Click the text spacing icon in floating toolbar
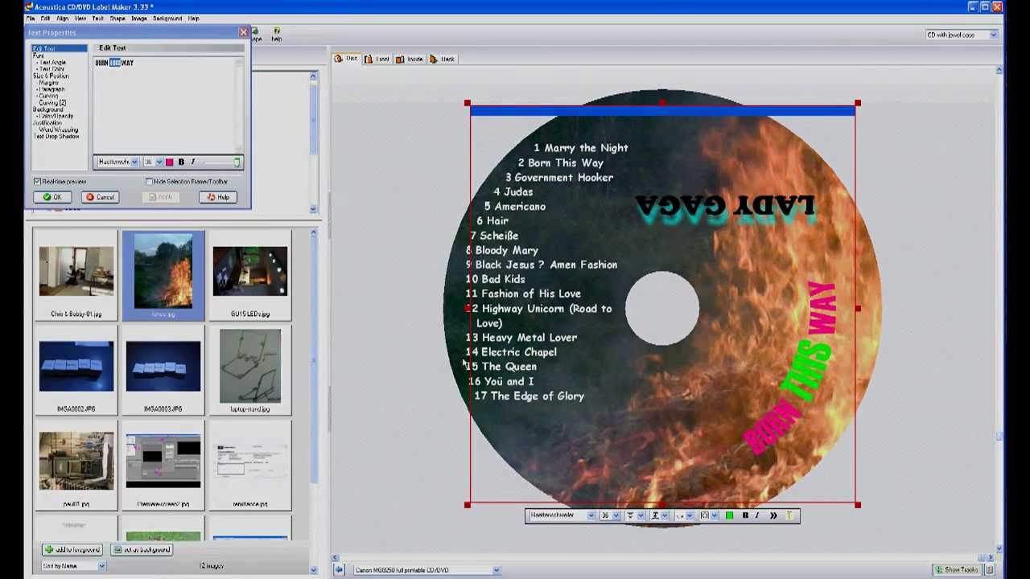The image size is (1030, 579). click(x=630, y=515)
